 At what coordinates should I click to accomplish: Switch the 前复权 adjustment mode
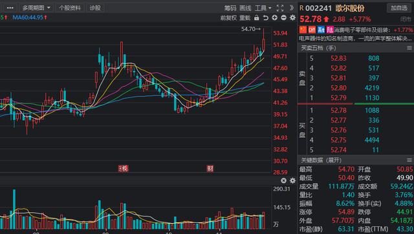[228, 17]
